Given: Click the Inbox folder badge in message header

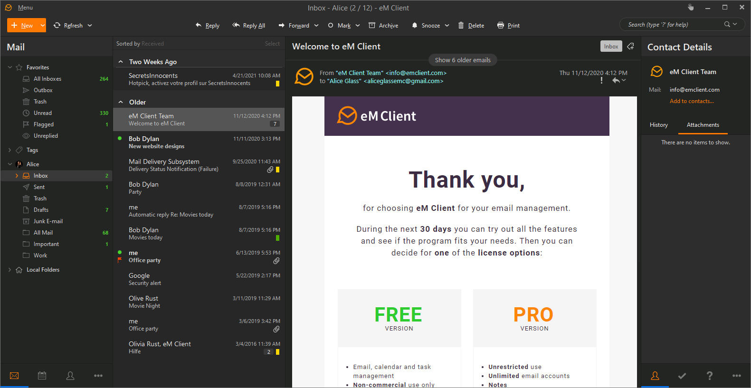Looking at the screenshot, I should click(611, 46).
